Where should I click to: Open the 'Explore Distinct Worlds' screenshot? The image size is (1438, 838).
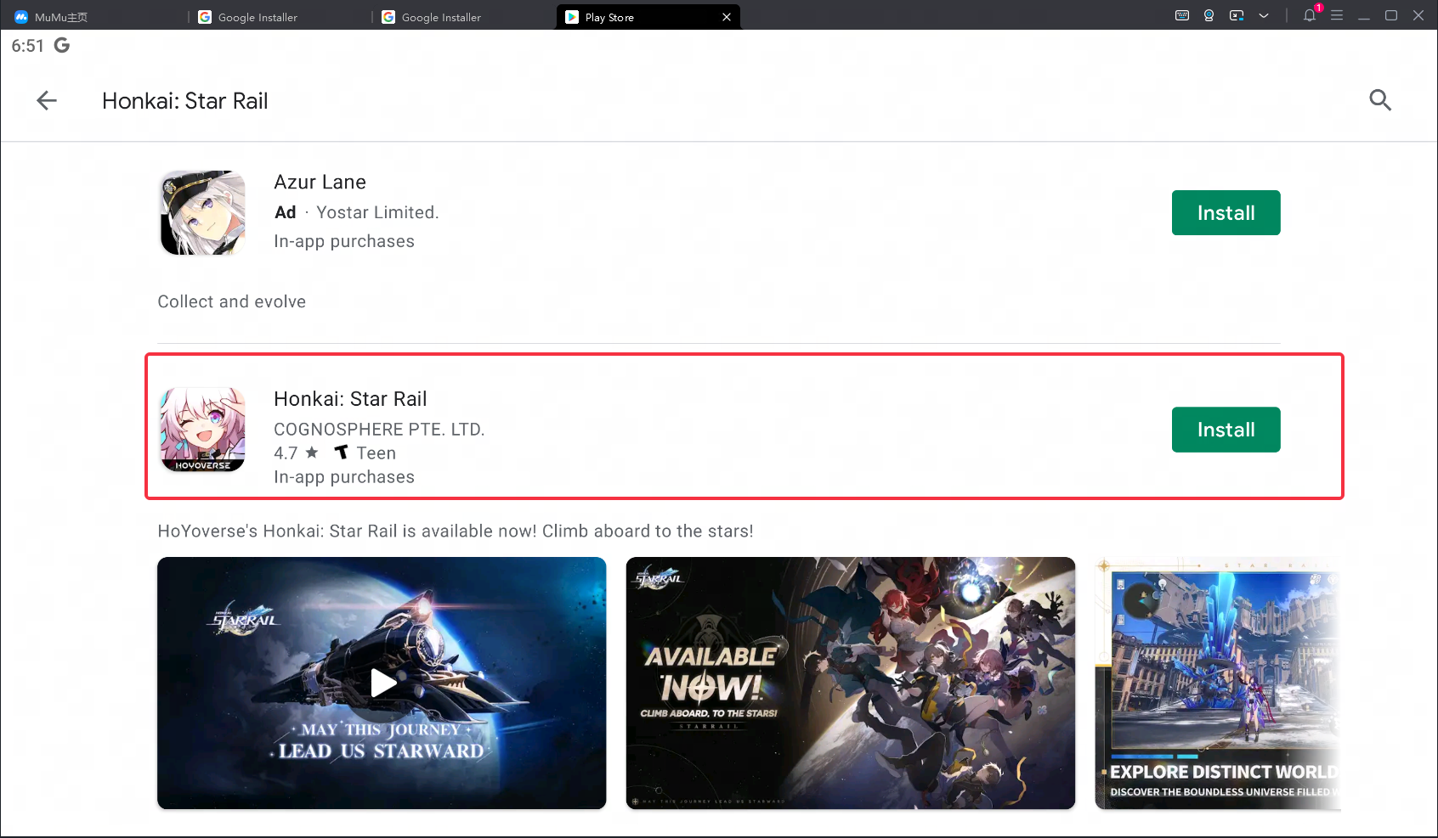pyautogui.click(x=1218, y=683)
